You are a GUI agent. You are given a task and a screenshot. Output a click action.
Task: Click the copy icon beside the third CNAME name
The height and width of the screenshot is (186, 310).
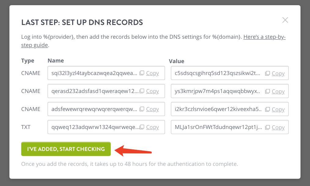[142, 109]
